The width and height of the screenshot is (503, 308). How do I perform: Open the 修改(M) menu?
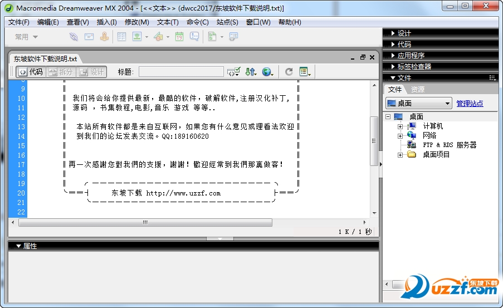pos(136,22)
